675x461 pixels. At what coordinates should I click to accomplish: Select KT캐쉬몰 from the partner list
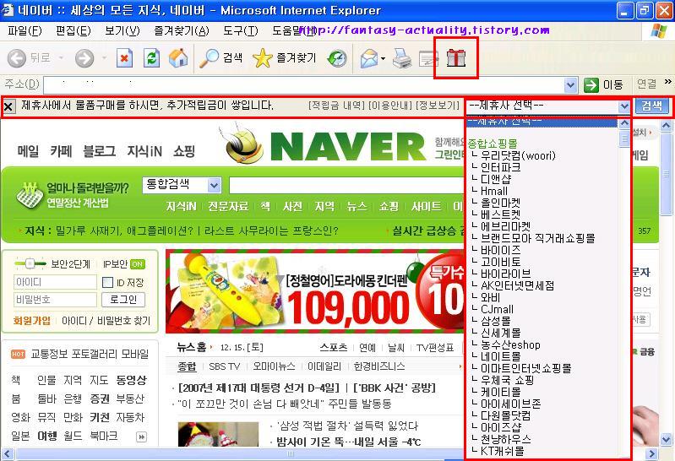point(502,451)
